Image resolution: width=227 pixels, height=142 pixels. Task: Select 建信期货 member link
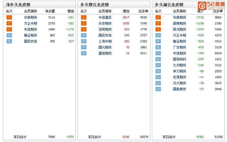(105, 53)
